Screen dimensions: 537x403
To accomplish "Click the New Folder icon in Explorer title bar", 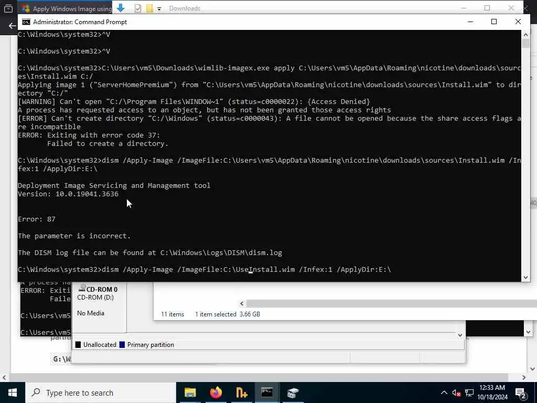I will coord(149,8).
